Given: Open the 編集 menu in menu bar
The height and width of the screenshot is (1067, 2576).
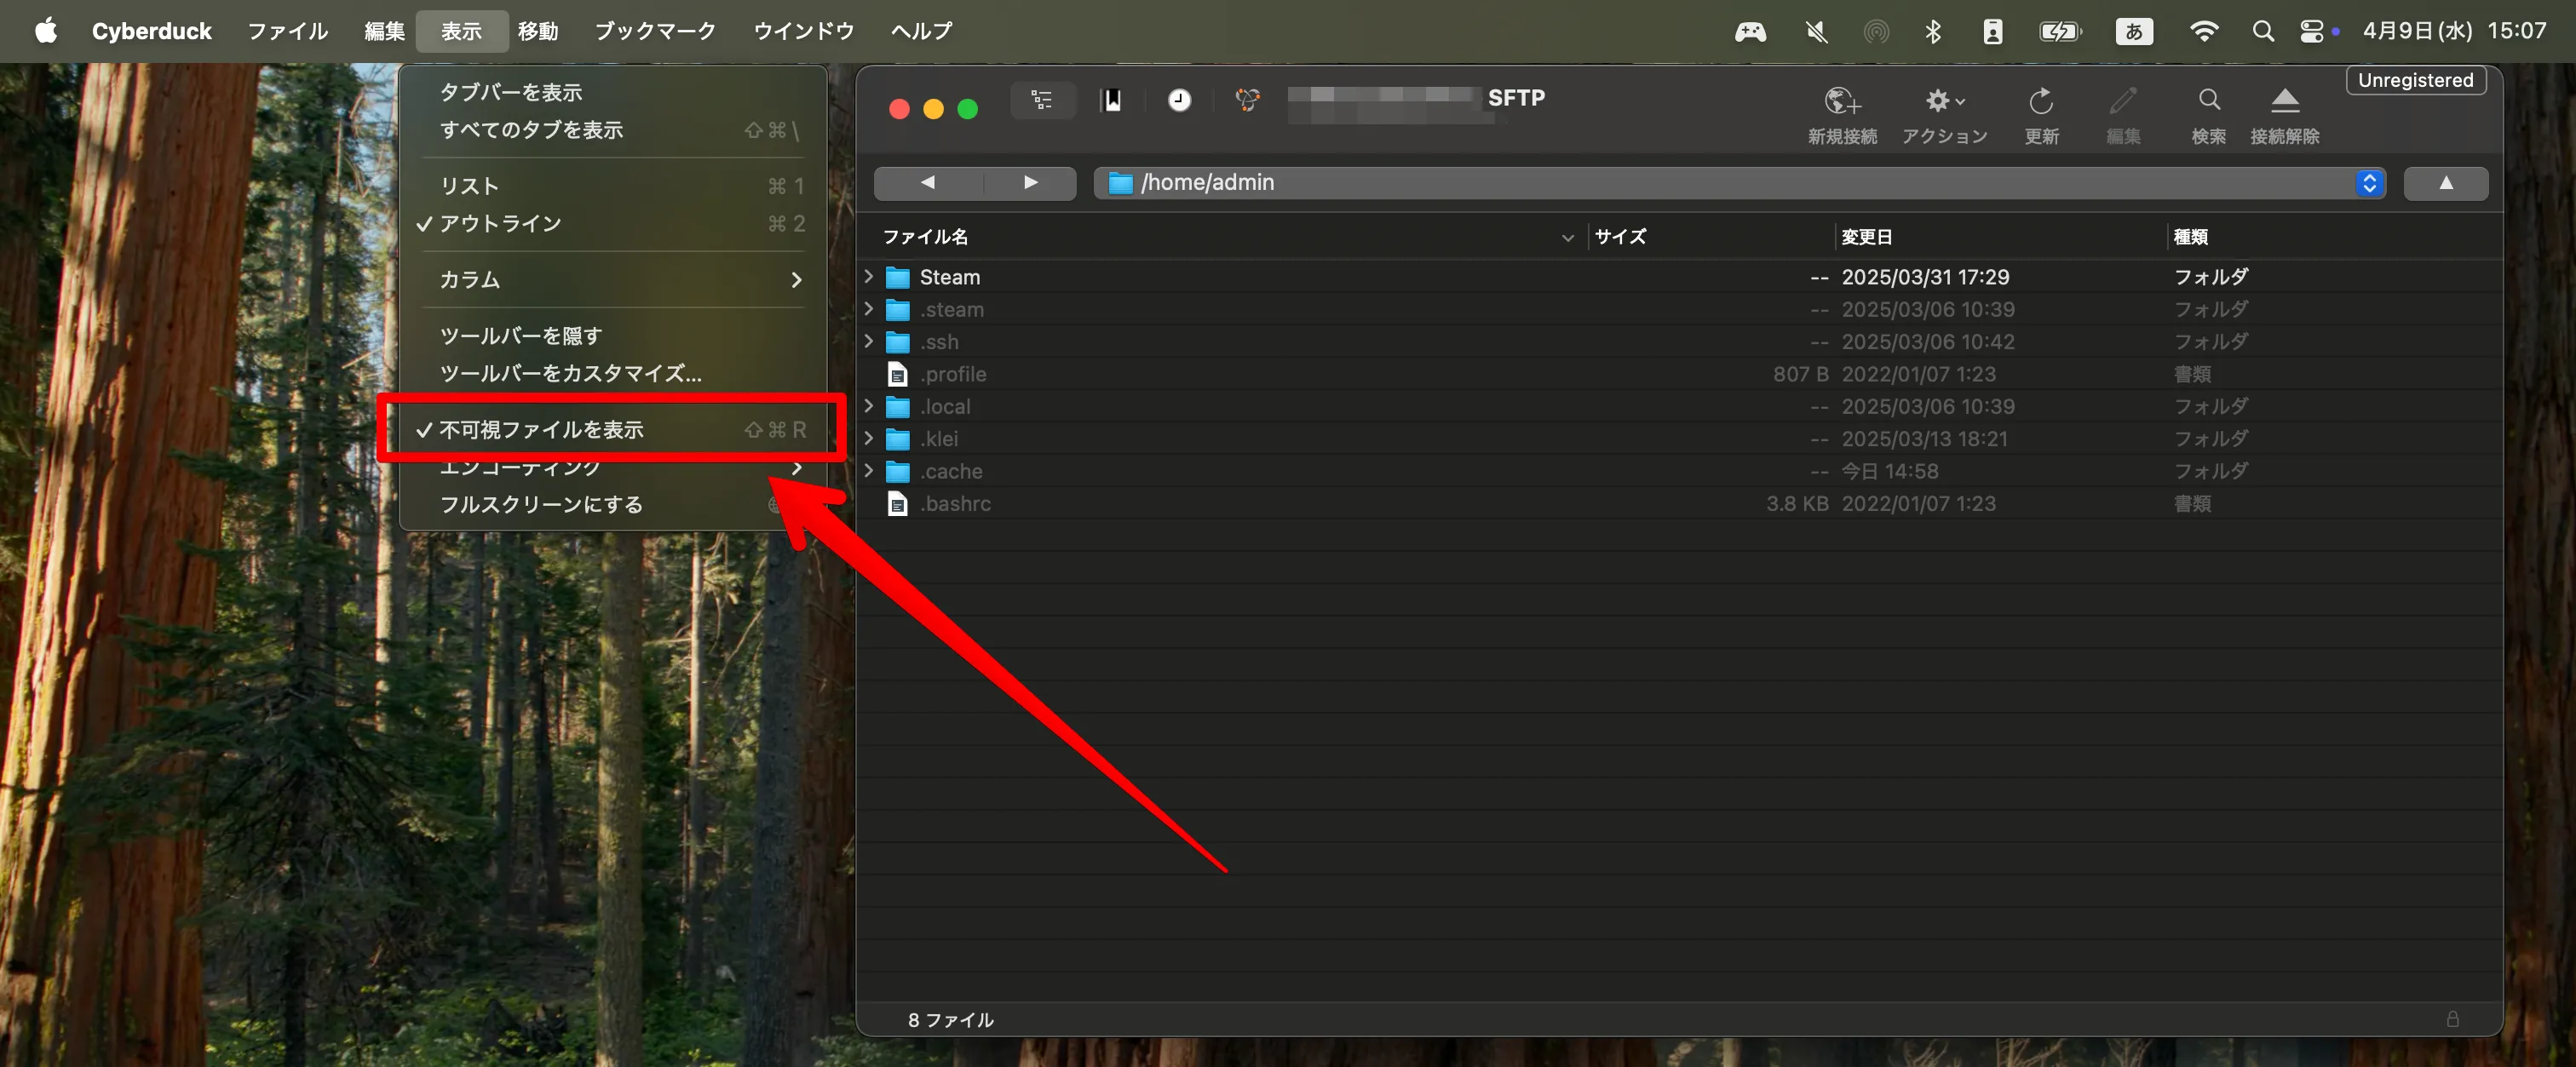Looking at the screenshot, I should coord(384,31).
